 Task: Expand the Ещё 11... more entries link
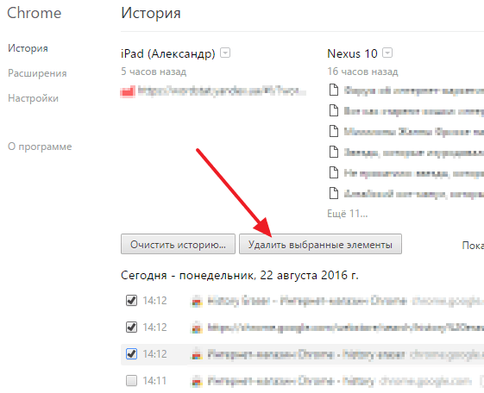click(x=348, y=213)
